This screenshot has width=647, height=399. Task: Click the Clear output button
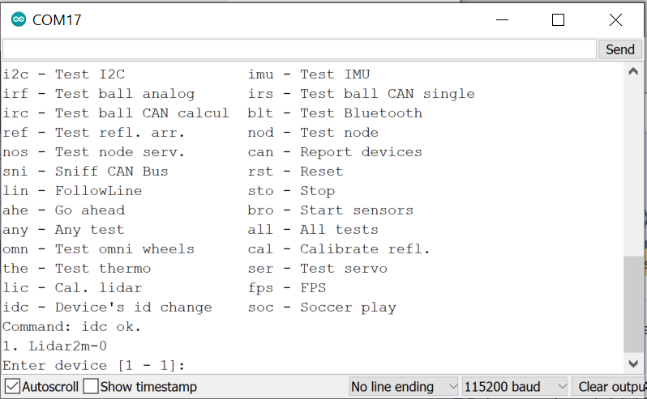point(610,387)
